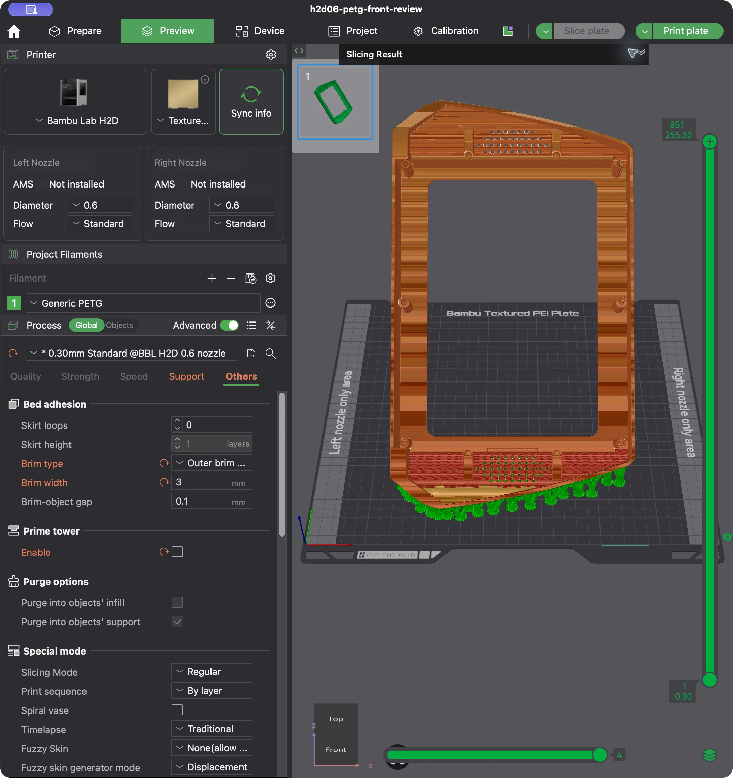733x778 pixels.
Task: Open the Calibration menu
Action: tap(446, 31)
